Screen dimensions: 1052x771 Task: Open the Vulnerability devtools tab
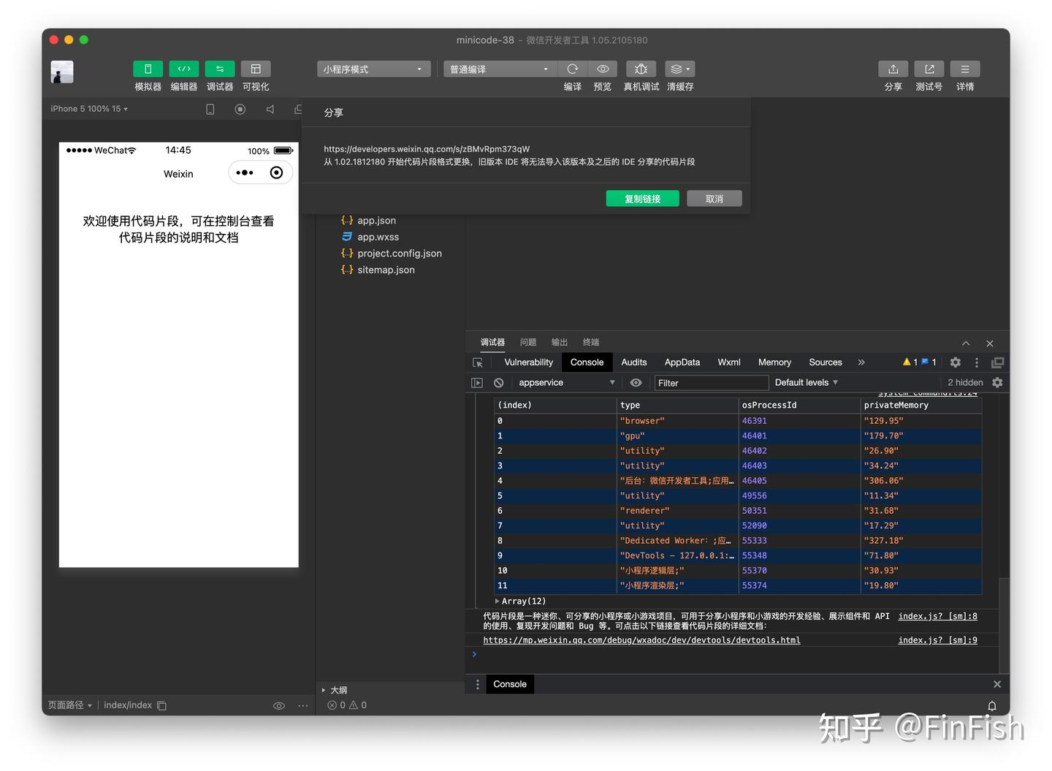coord(528,362)
